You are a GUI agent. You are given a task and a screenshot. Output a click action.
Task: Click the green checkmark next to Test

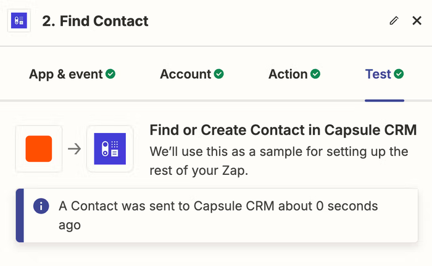click(399, 75)
